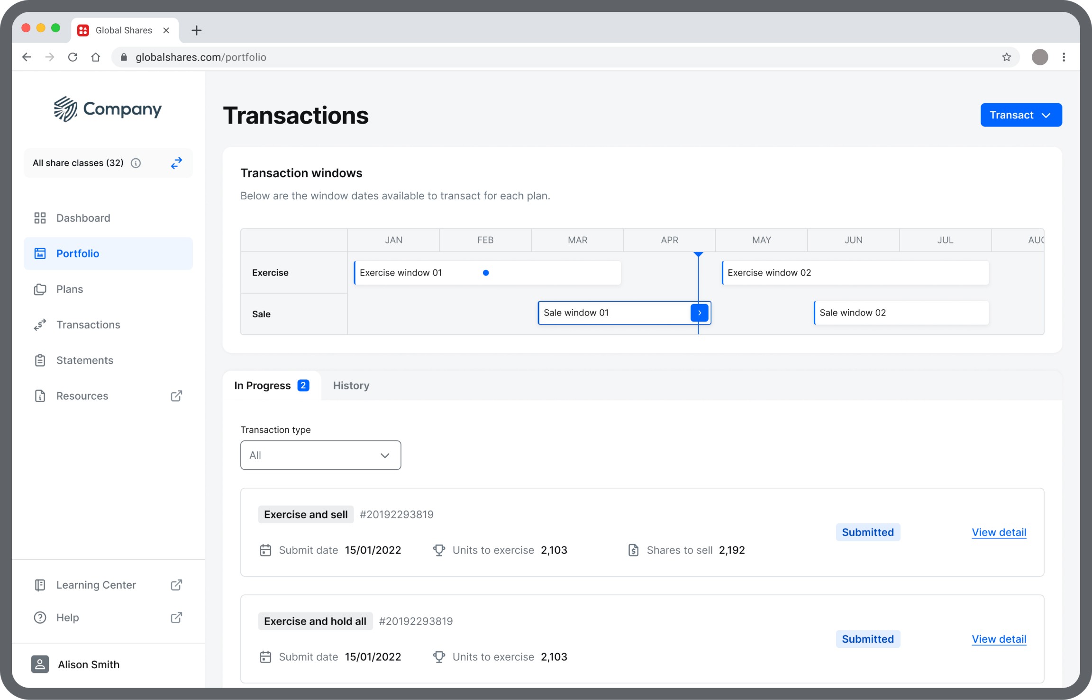Viewport: 1092px width, 700px height.
Task: Click the current date marker on timeline
Action: pos(698,255)
